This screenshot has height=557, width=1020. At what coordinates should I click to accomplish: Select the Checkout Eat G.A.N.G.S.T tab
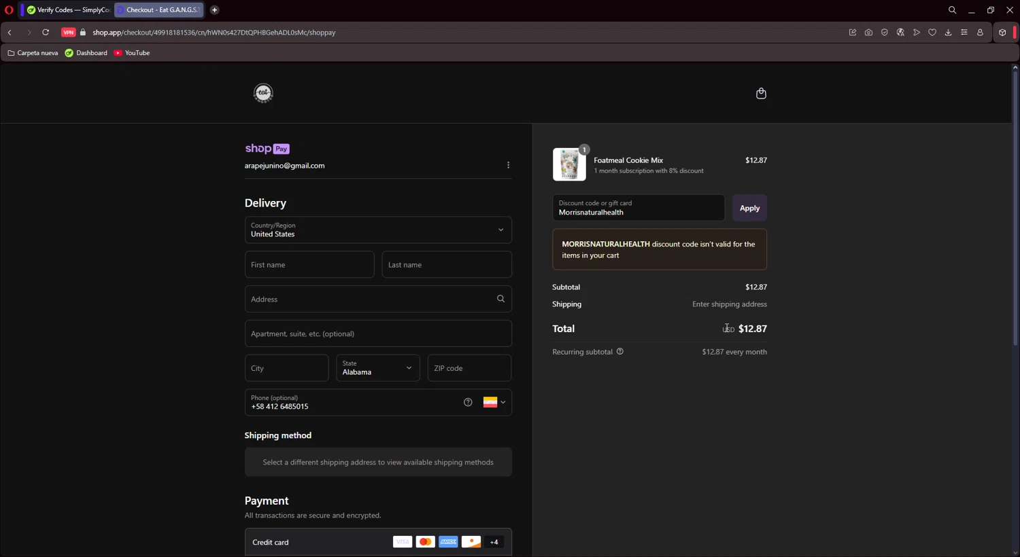tap(159, 10)
